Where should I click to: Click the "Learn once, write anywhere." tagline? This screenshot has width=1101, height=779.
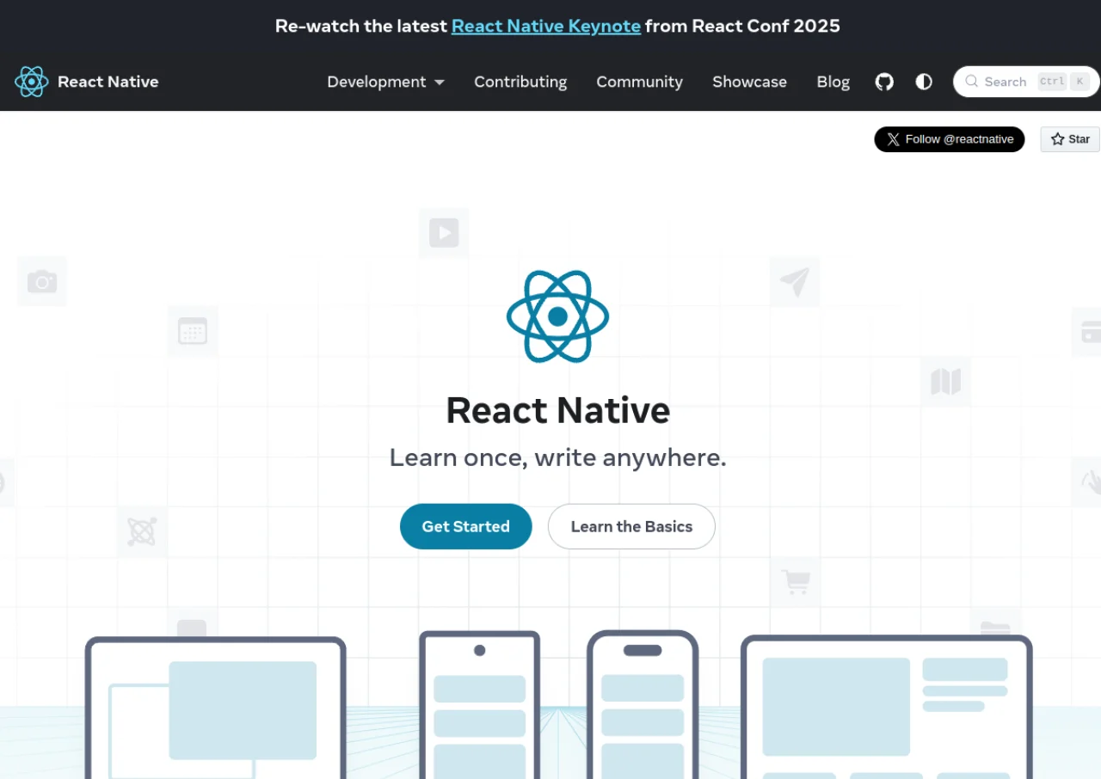[x=557, y=457]
